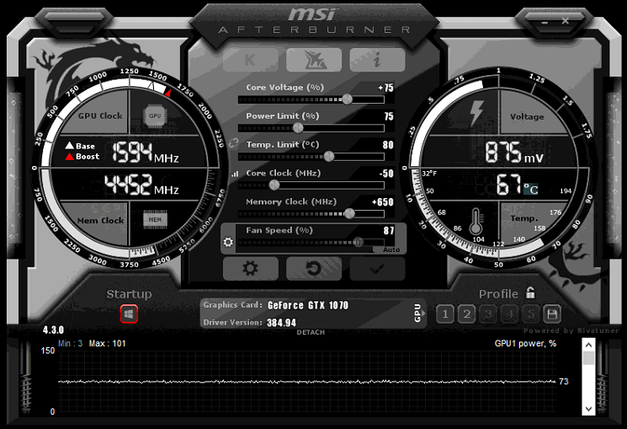Click the Temp. Limit 80 value

coord(388,145)
